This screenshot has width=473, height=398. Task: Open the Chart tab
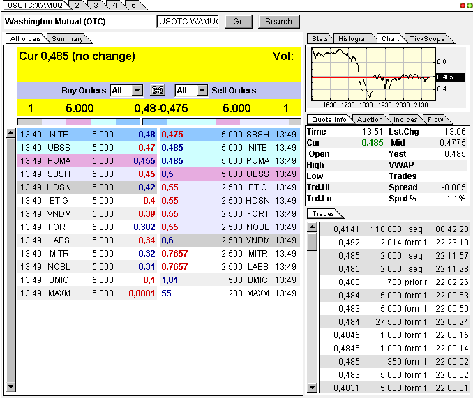pyautogui.click(x=391, y=39)
